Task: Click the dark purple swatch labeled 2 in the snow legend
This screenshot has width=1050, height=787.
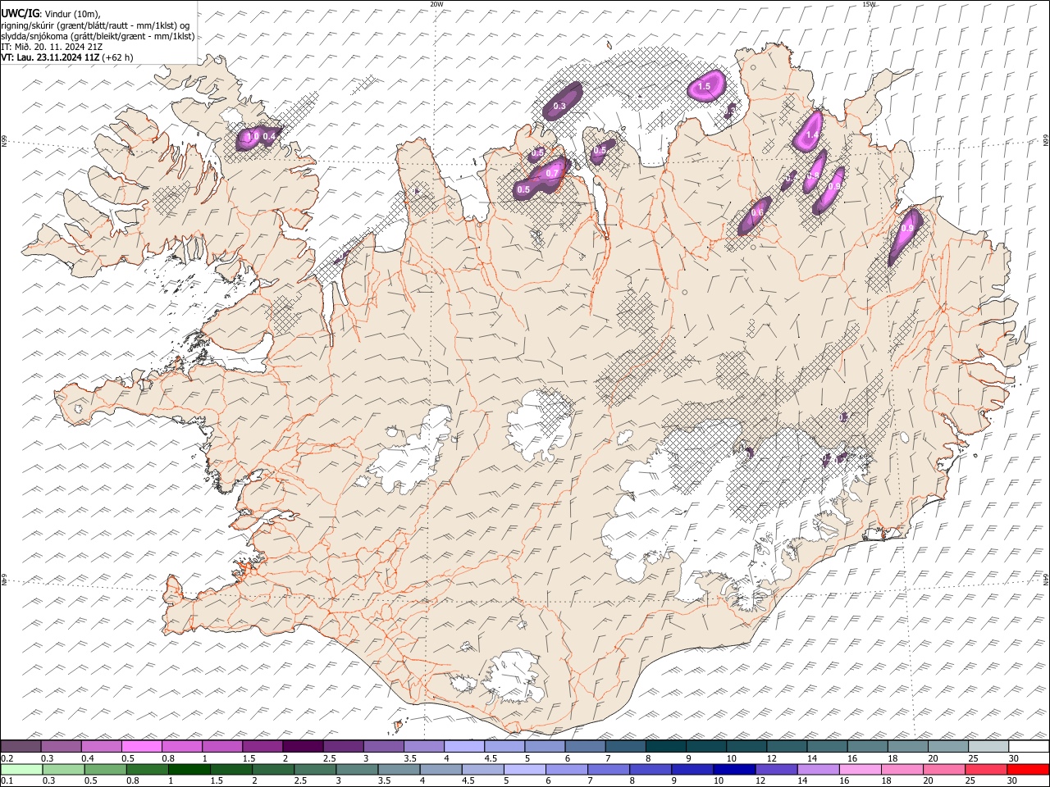Action: coord(303,746)
